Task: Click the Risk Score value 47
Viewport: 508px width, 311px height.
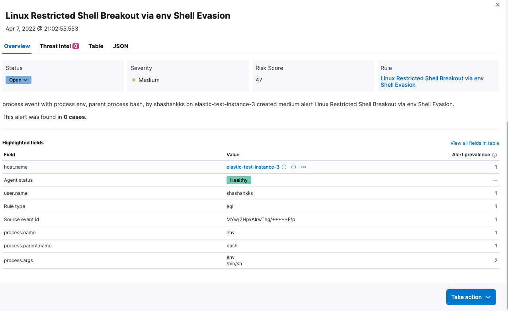Action: coord(259,80)
